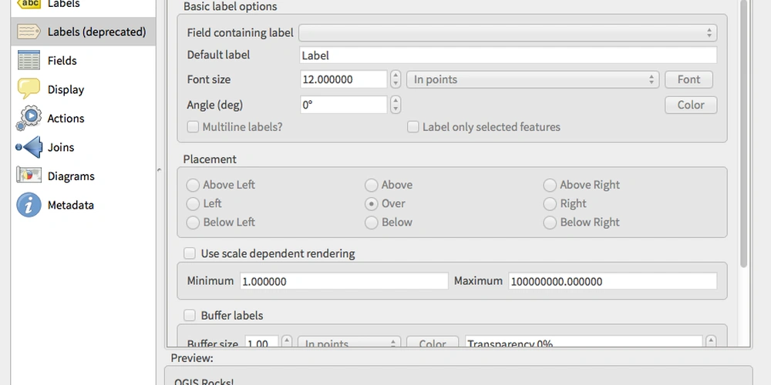
Task: Open the Diagrams chart icon
Action: [29, 176]
